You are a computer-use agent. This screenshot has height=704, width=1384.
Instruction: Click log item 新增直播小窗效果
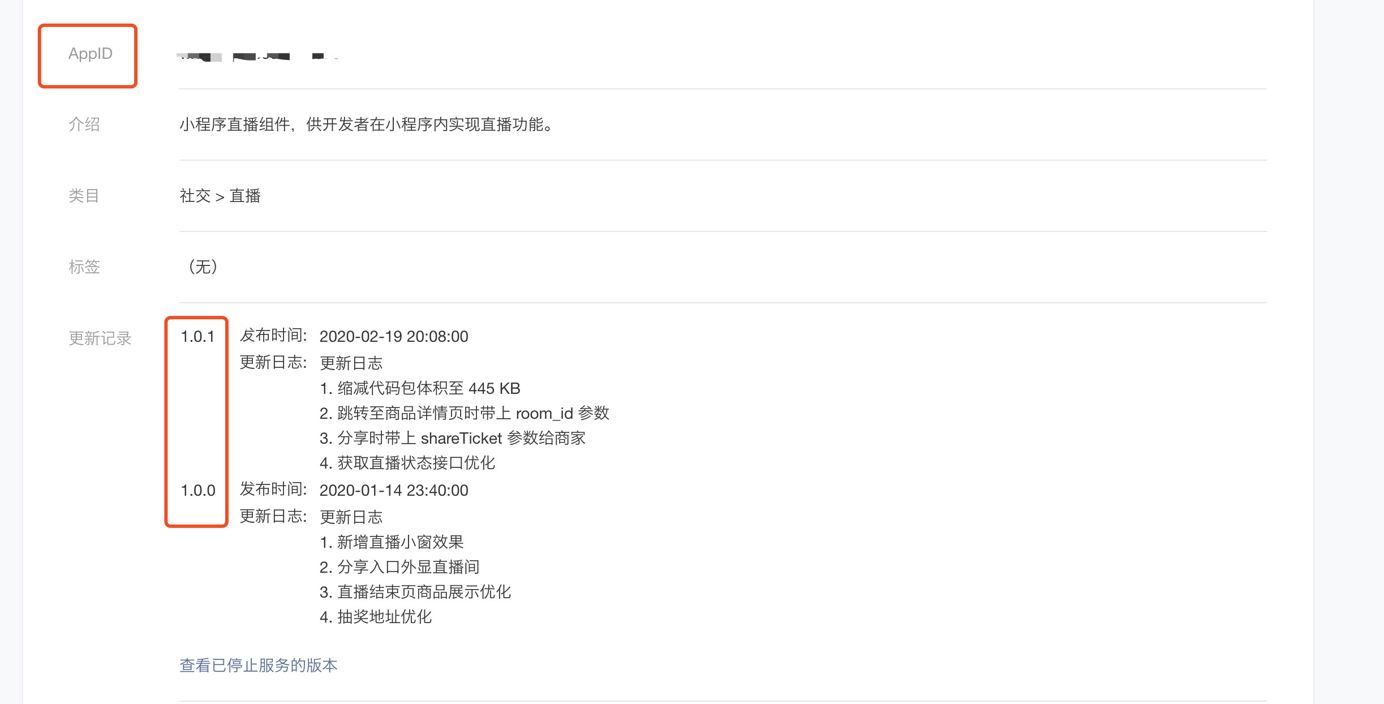coord(392,542)
